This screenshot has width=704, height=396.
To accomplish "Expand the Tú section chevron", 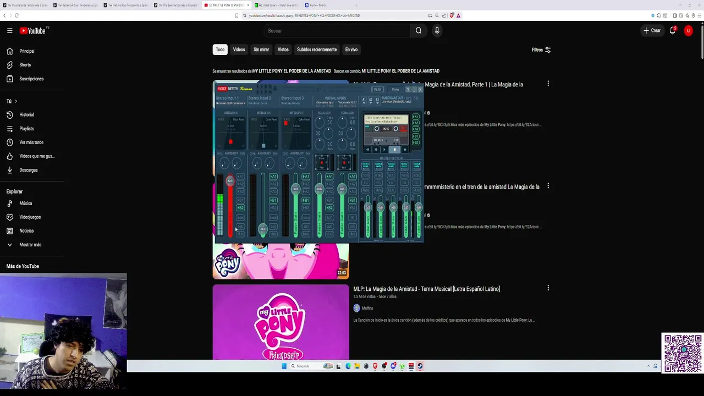I will [x=16, y=101].
